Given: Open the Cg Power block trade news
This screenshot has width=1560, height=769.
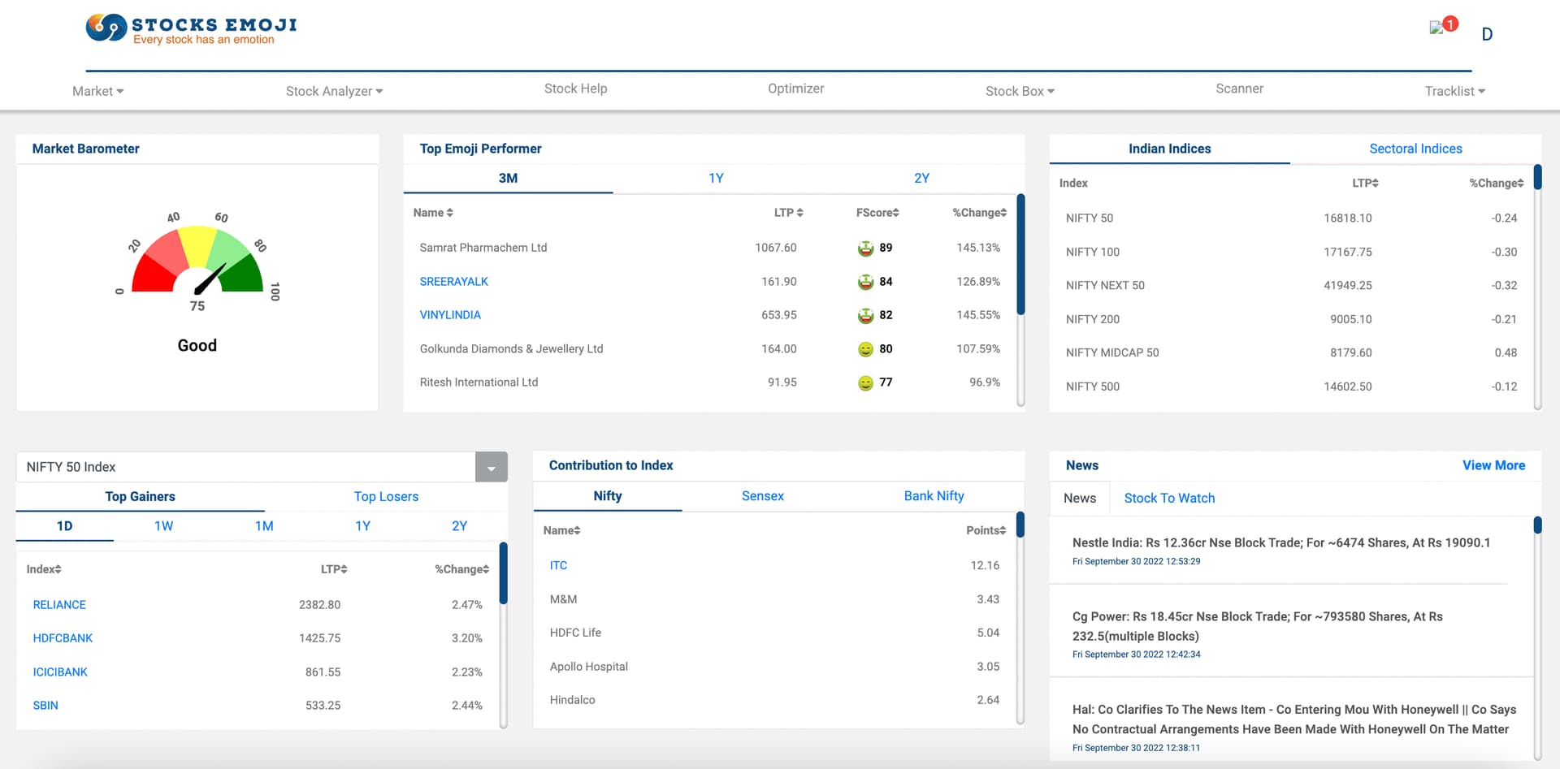Looking at the screenshot, I should (1258, 627).
